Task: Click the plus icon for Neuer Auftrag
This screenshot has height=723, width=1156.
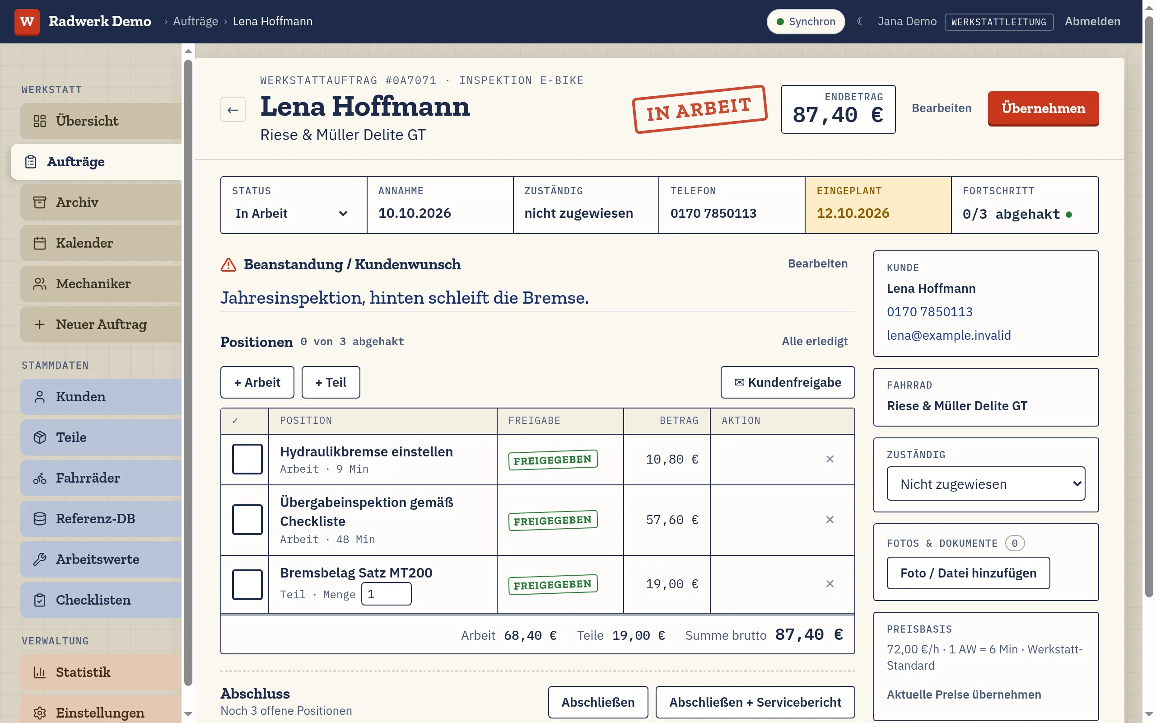Action: (40, 325)
